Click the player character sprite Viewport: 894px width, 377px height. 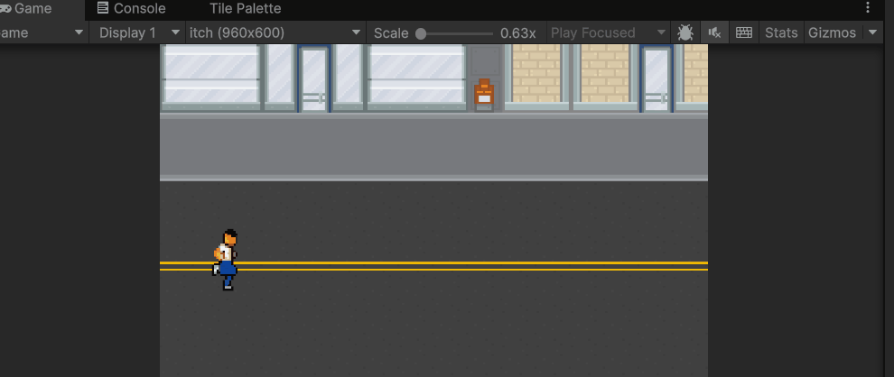(x=226, y=260)
